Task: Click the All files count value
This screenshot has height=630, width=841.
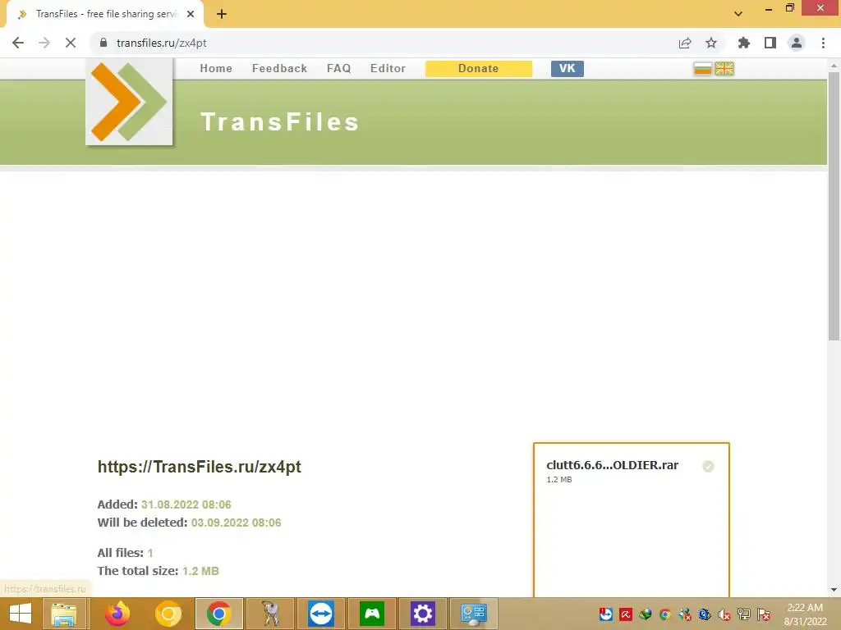Action: point(150,553)
